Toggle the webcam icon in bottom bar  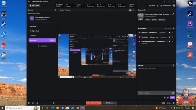(x=29, y=103)
